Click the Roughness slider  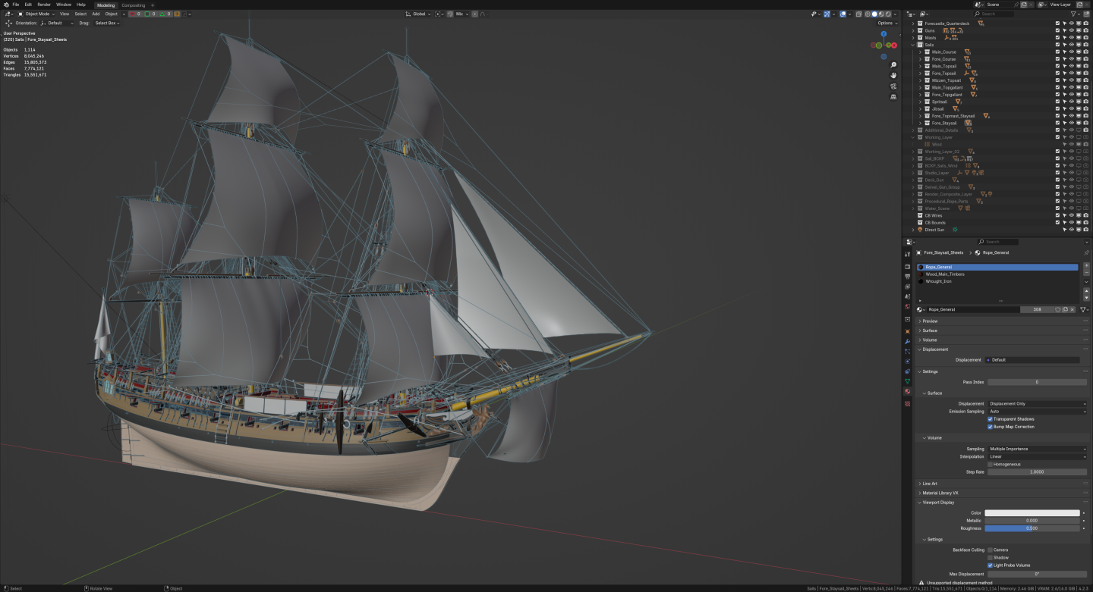pos(1032,528)
